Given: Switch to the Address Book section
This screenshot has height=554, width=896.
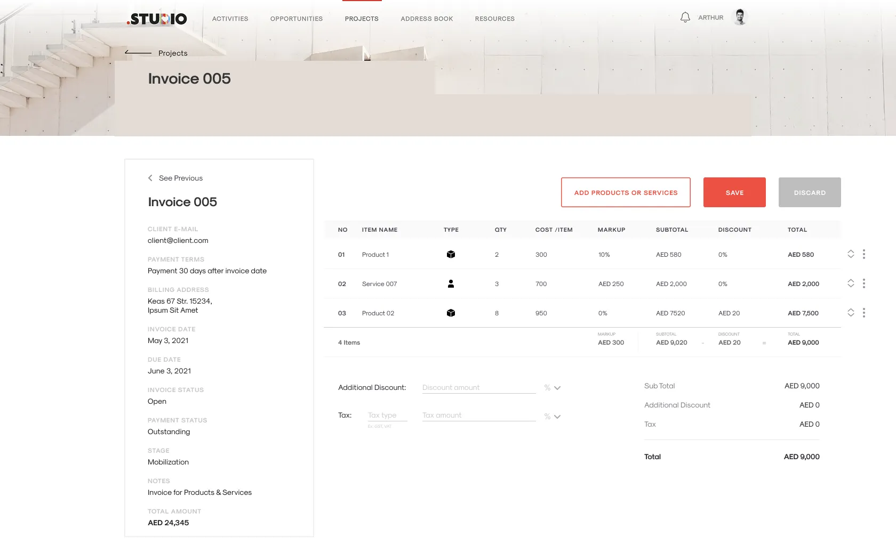Looking at the screenshot, I should (426, 19).
